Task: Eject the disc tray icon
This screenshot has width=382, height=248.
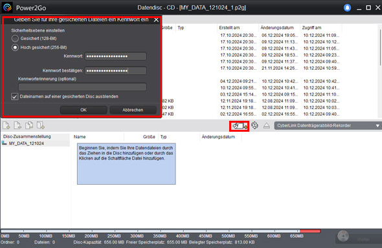Action: tap(267, 125)
